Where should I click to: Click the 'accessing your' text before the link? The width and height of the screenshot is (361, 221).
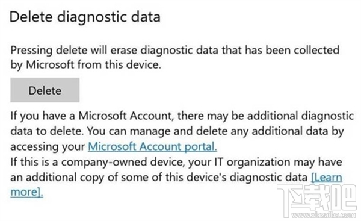point(48,147)
